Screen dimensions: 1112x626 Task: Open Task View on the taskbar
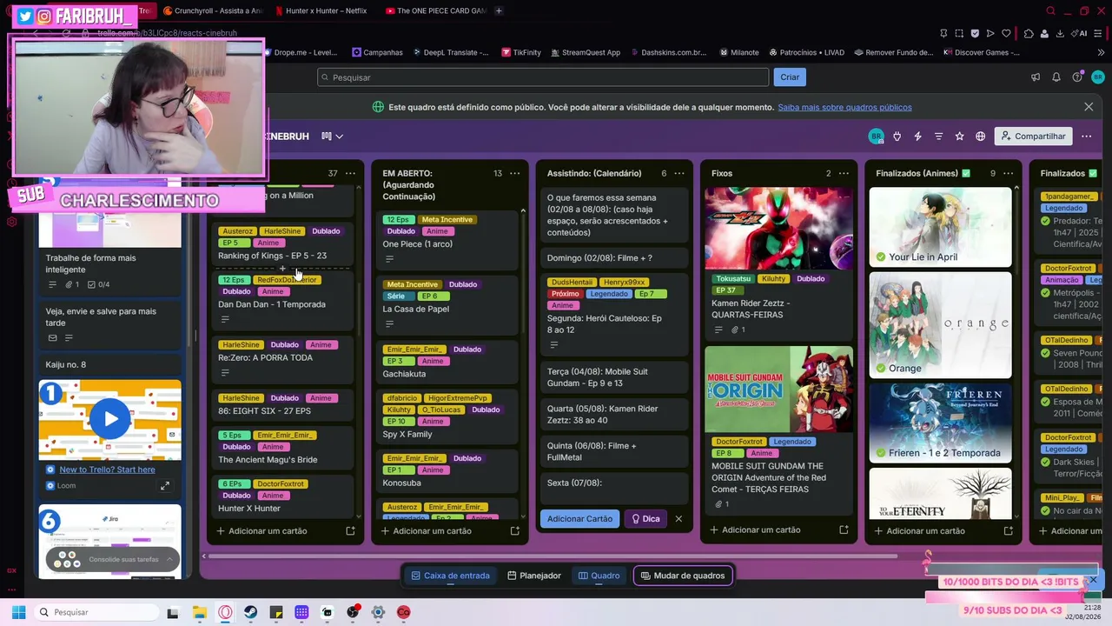172,612
